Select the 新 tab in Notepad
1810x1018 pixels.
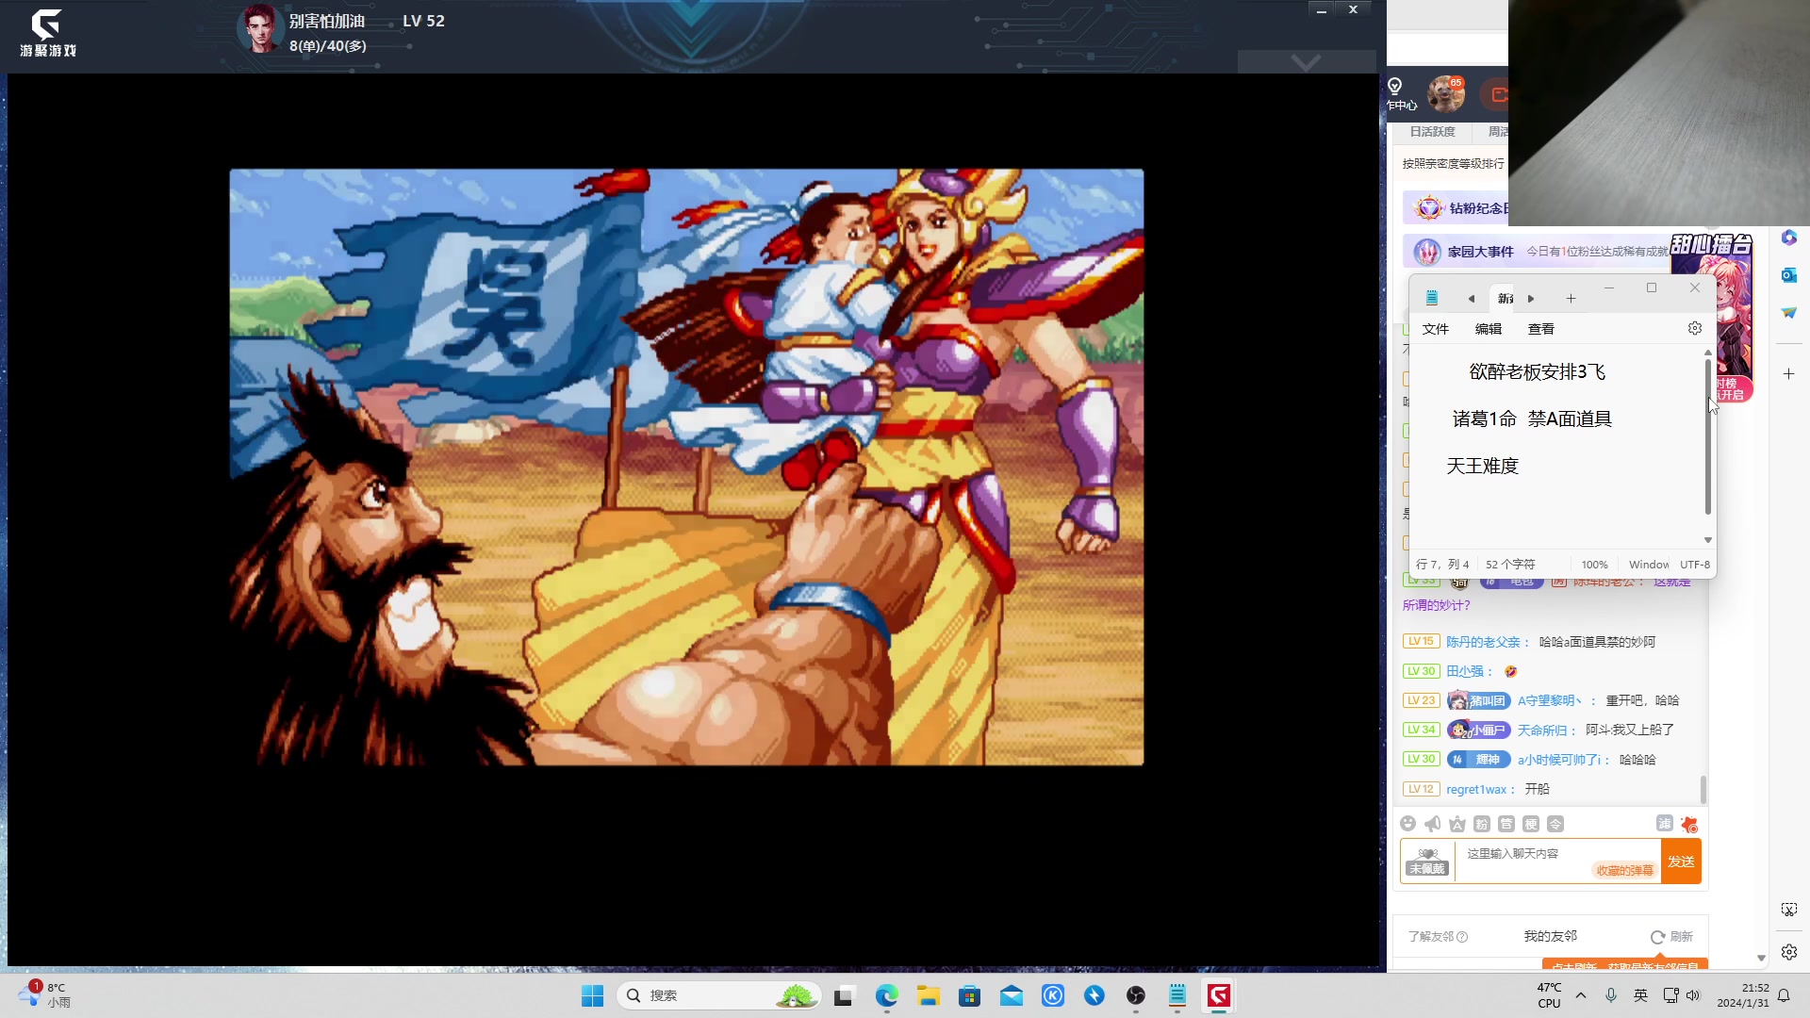coord(1506,299)
